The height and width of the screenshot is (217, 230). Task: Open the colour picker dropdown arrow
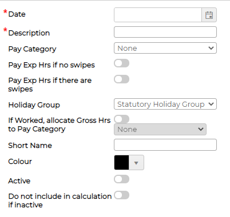136,163
